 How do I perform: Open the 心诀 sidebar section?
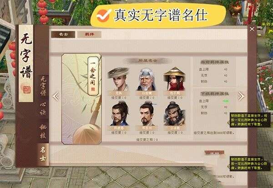(x=43, y=109)
